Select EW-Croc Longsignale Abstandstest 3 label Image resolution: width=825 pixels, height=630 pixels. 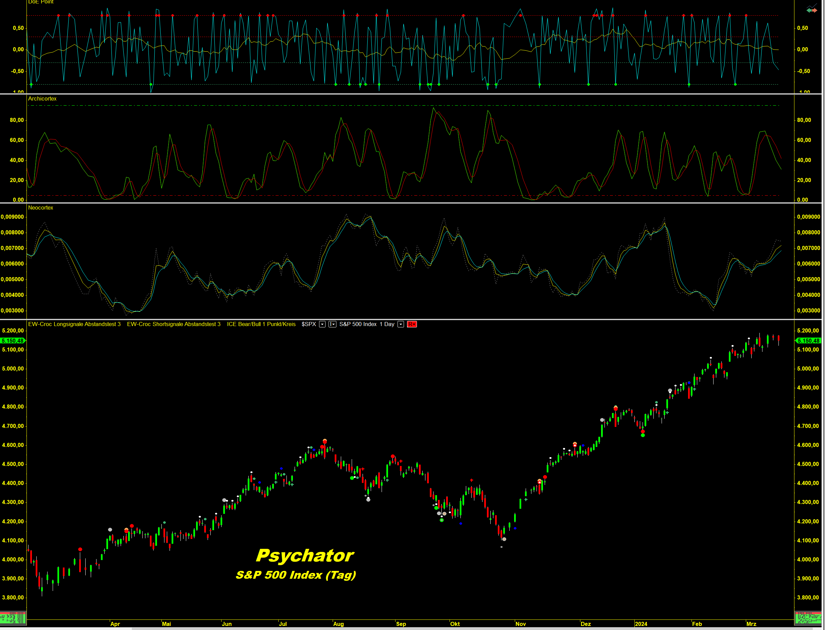(x=74, y=324)
